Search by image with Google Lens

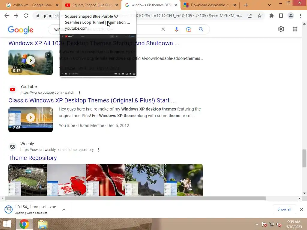189,29
